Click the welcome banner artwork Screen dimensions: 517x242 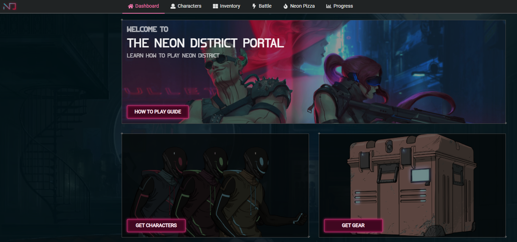coord(314,72)
